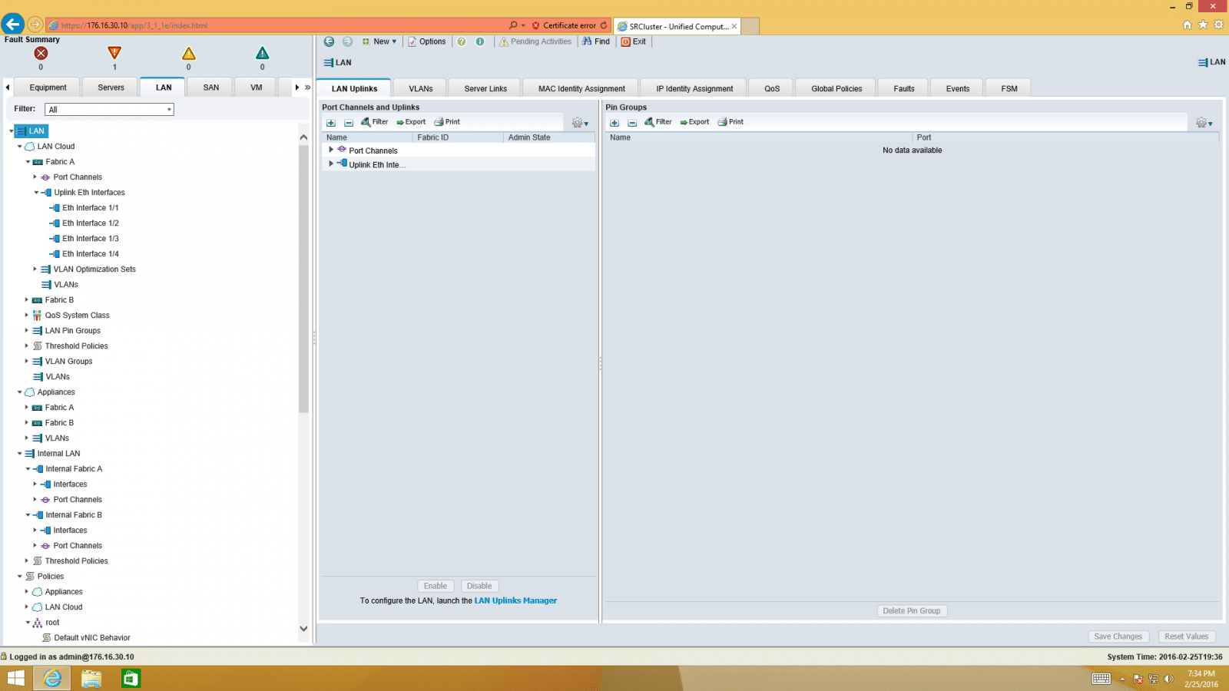
Task: Click the critical faults red icon
Action: (x=41, y=53)
